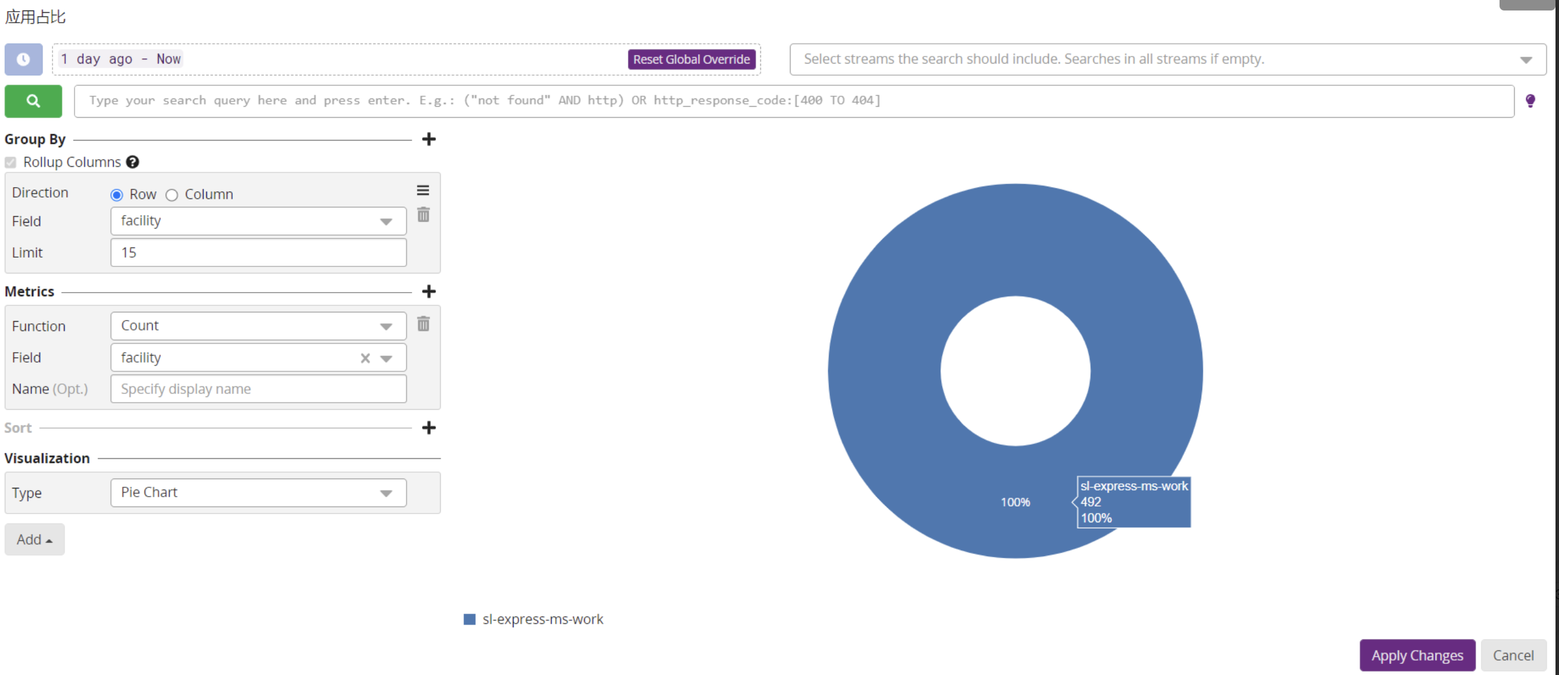Image resolution: width=1559 pixels, height=675 pixels.
Task: Select the Column direction radio button
Action: click(172, 195)
